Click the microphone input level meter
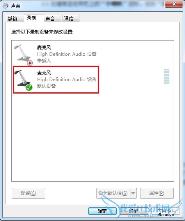 (x=167, y=76)
